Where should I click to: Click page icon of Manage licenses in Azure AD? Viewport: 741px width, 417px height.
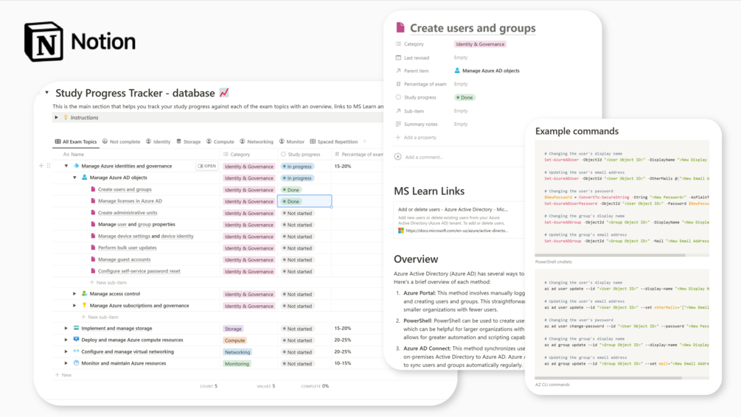coord(93,201)
